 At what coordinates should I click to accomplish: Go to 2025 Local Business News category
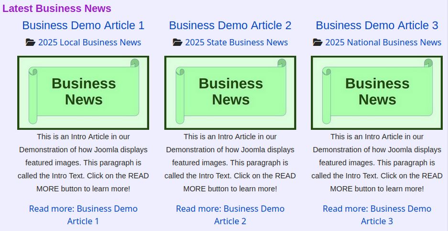coord(89,42)
